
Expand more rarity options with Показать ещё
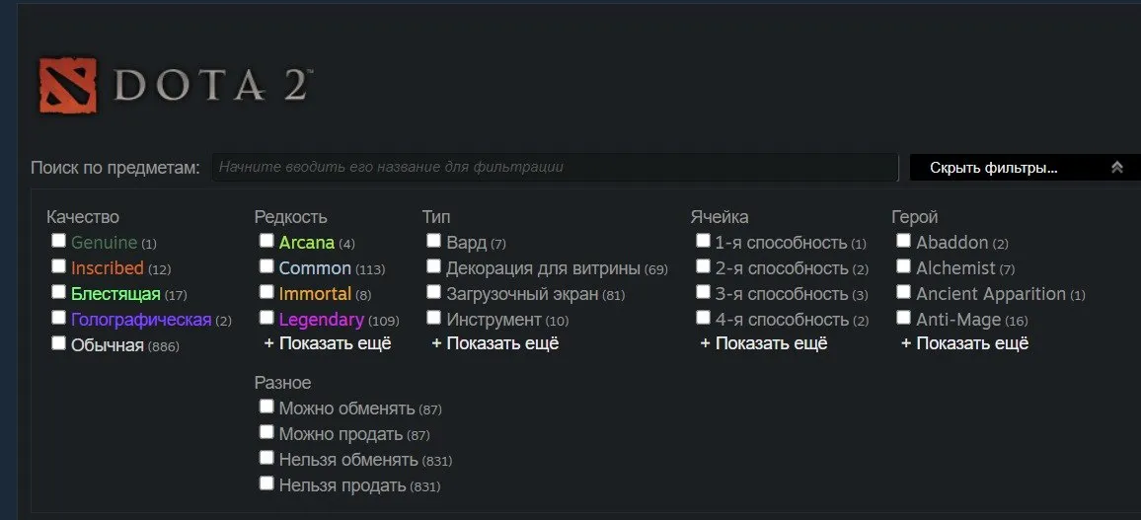point(328,343)
